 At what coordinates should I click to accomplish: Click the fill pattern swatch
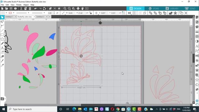(x=3, y=13)
